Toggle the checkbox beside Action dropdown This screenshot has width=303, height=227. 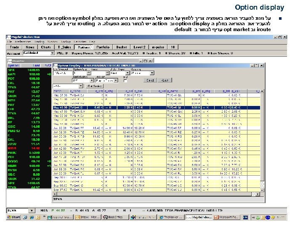(x=125, y=81)
